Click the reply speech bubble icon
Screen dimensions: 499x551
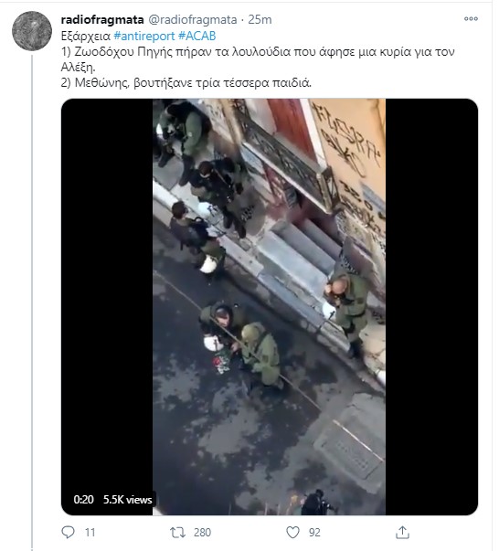(68, 532)
